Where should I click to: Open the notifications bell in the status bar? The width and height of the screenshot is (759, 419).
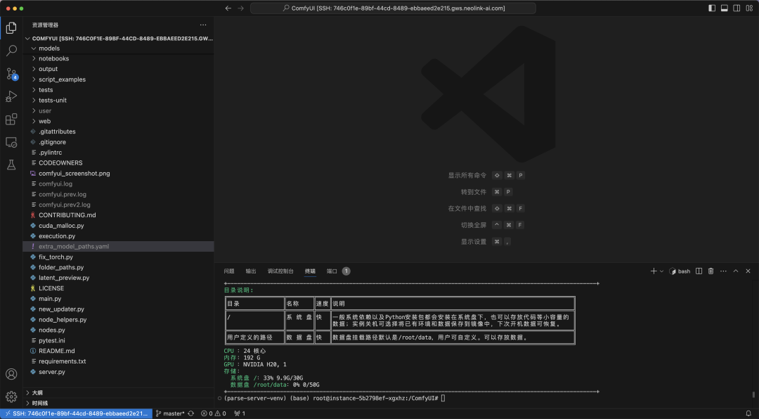point(748,413)
